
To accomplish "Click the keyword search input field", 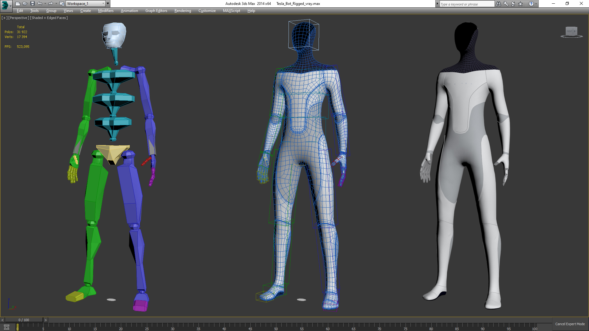I will pyautogui.click(x=466, y=4).
